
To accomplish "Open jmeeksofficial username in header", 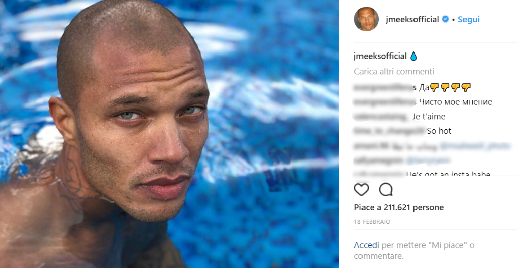I will coord(412,19).
